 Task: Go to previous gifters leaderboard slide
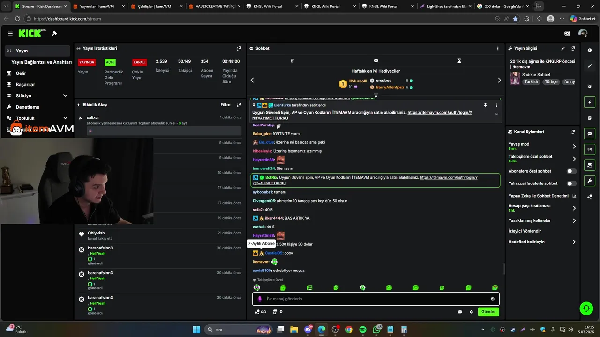click(252, 80)
